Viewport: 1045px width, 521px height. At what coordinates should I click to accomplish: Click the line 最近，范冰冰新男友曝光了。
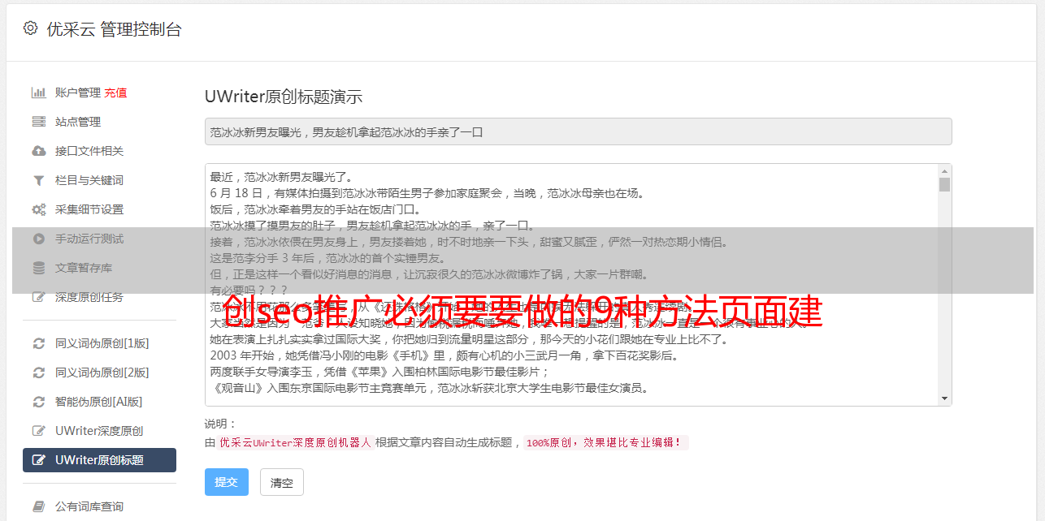[x=284, y=177]
